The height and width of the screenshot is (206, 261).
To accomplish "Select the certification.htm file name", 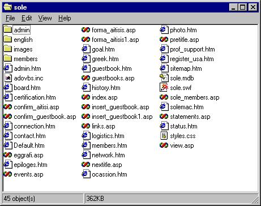I will (35, 97).
